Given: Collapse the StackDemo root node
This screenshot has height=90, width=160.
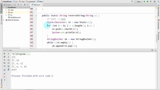Looking at the screenshot, I should (x=4, y=7).
